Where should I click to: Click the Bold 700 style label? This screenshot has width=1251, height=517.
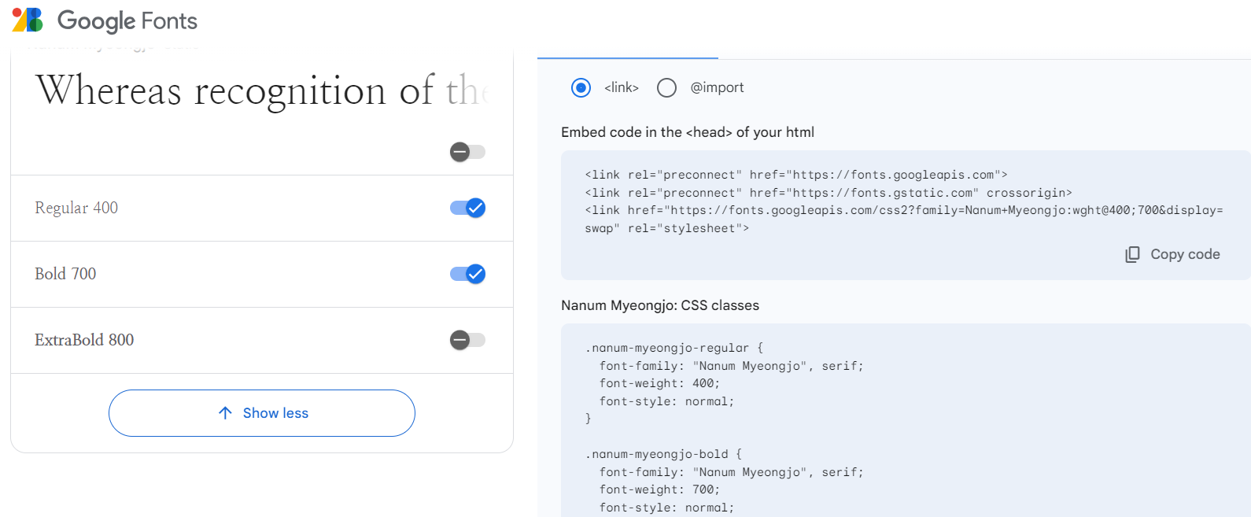tap(65, 274)
